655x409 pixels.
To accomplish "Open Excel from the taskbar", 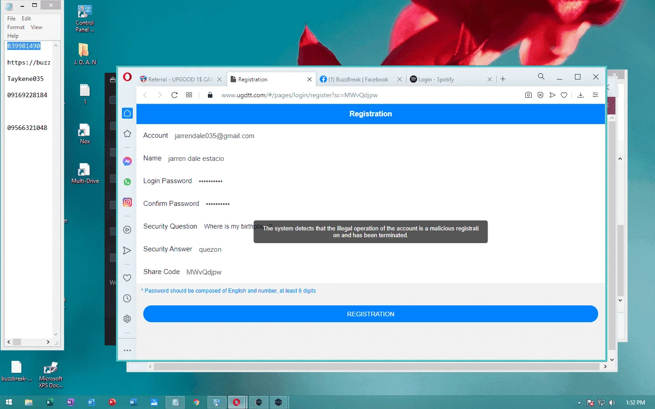I will click(x=50, y=402).
